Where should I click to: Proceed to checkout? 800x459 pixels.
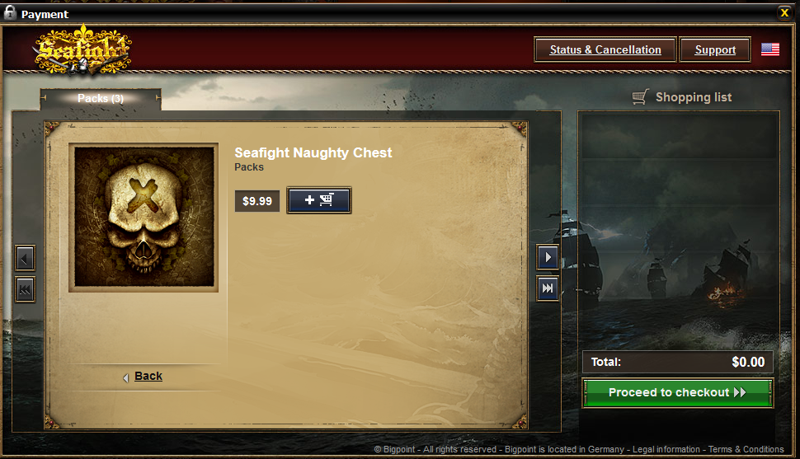678,392
